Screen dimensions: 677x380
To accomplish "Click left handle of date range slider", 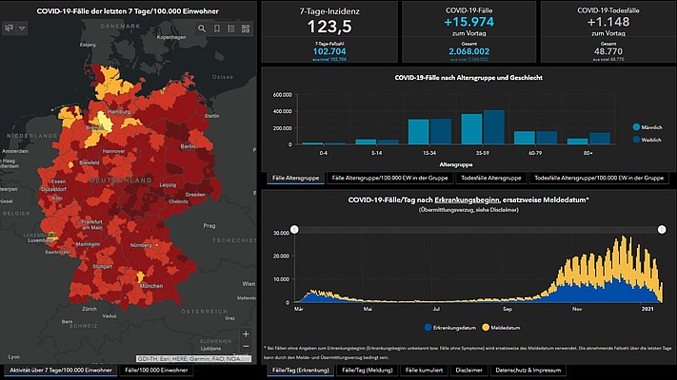I will pyautogui.click(x=294, y=229).
